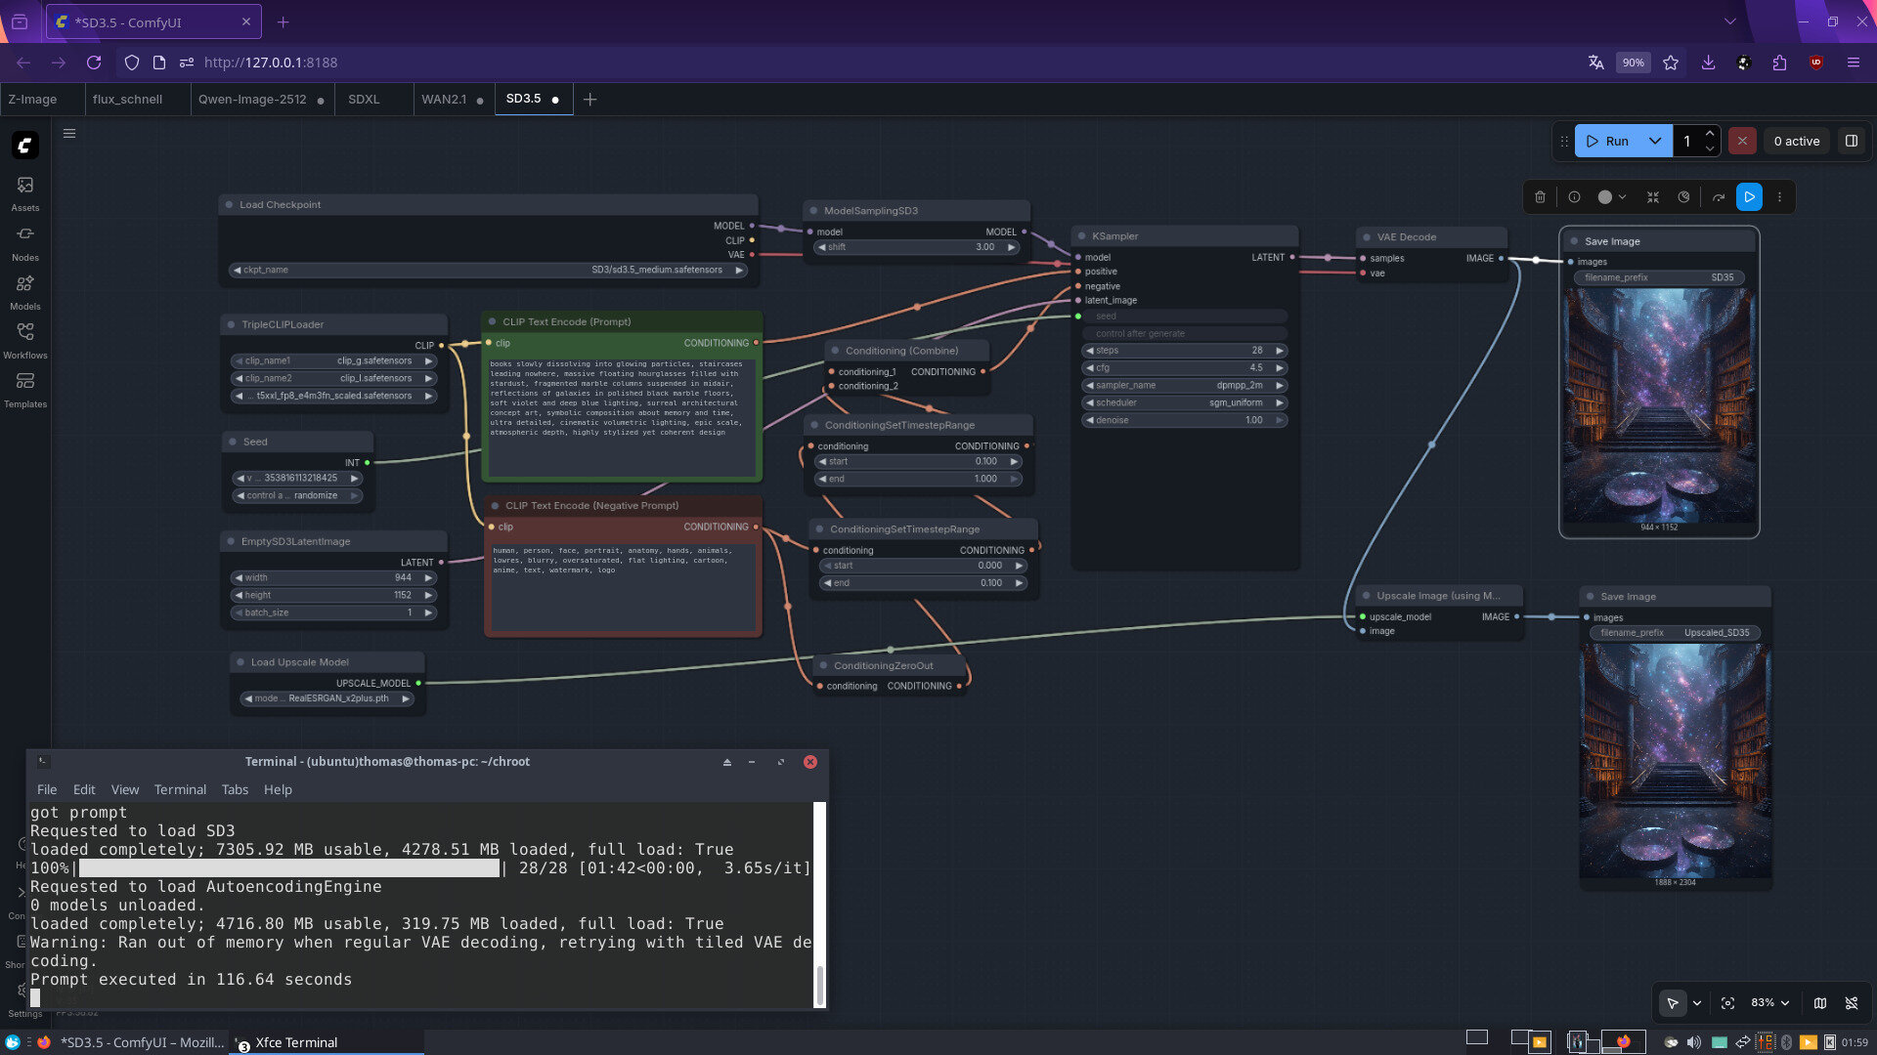Increment the batch count stepper
Screen dimensions: 1877x1055
click(1710, 134)
